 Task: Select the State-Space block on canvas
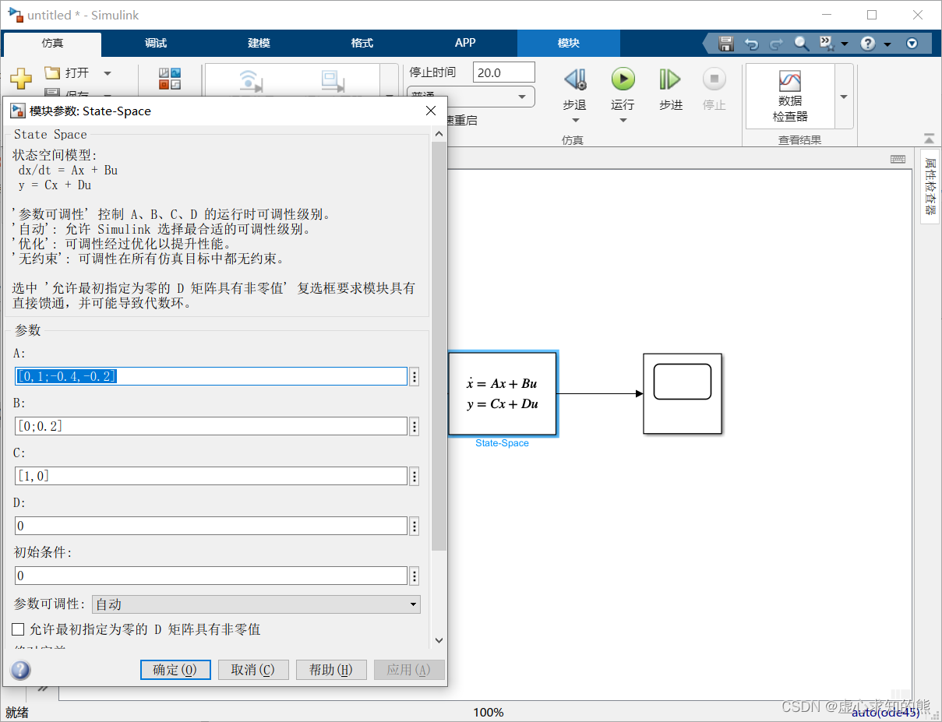503,393
